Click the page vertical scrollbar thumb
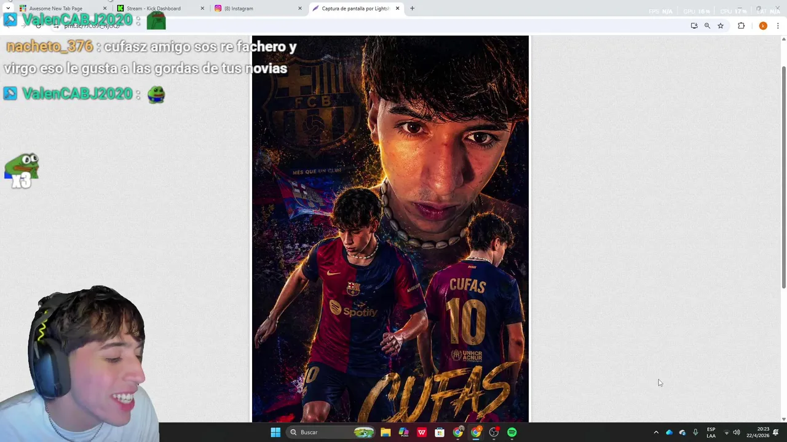Image resolution: width=787 pixels, height=442 pixels. point(783,177)
